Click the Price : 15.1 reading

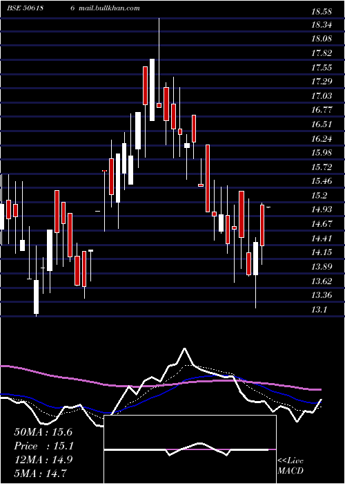pos(43,446)
